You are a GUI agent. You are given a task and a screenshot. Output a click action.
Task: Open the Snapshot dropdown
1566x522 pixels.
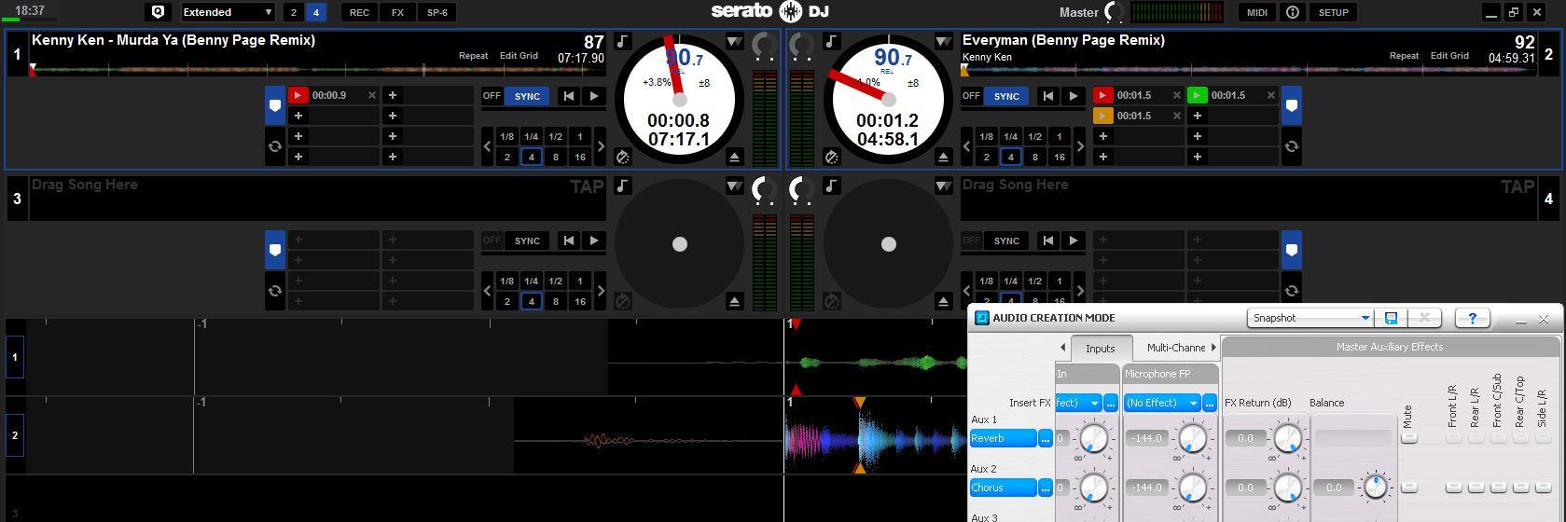(x=1310, y=318)
